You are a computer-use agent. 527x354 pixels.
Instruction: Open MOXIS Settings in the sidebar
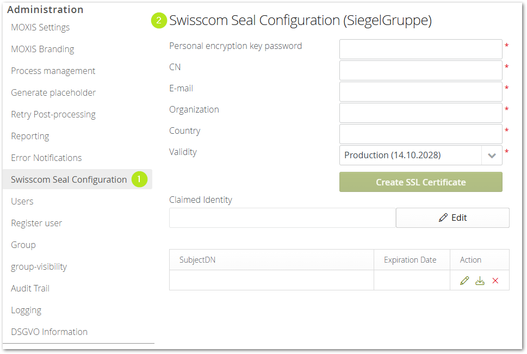tap(40, 27)
